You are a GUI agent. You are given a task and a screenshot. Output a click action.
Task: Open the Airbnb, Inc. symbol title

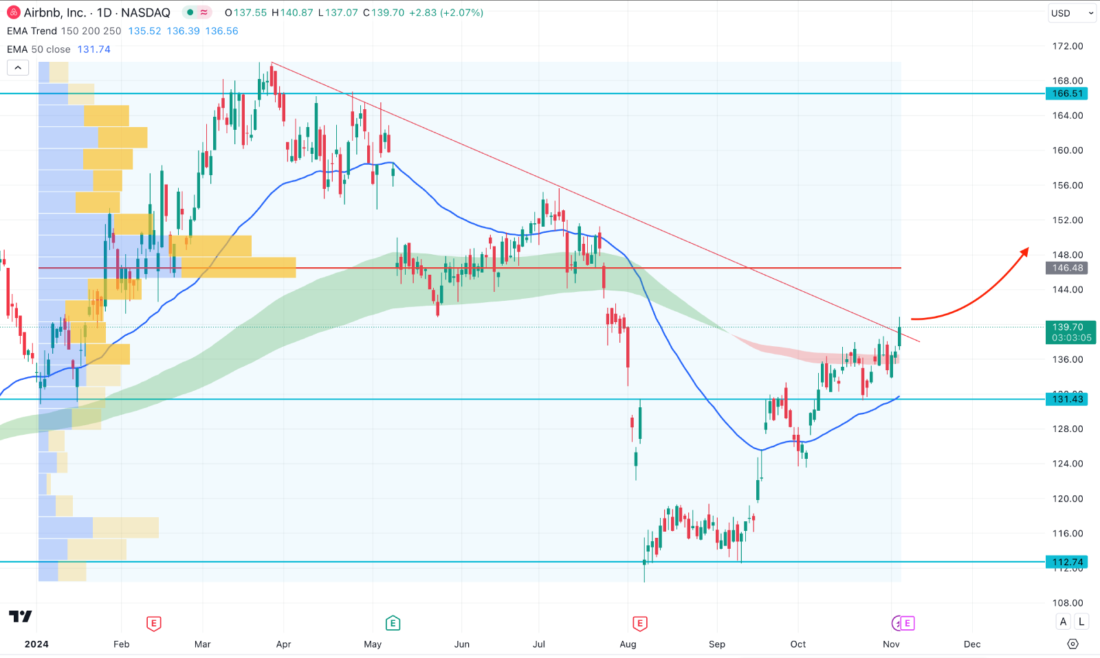(55, 12)
